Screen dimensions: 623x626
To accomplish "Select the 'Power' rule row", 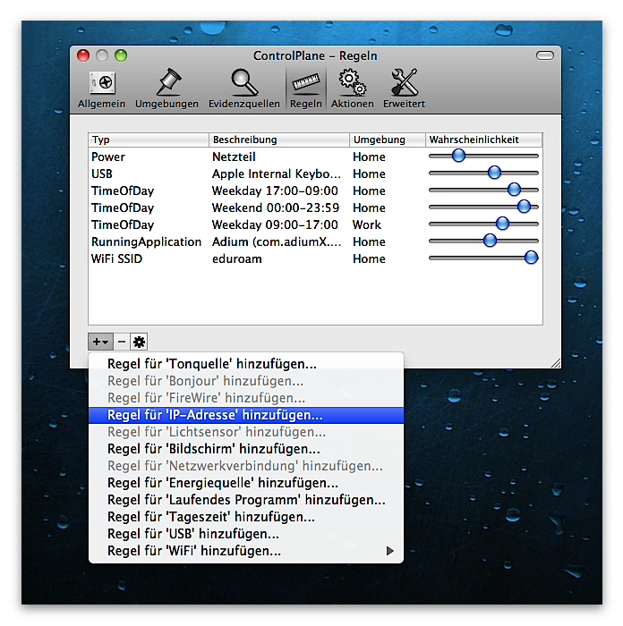I will tap(315, 156).
